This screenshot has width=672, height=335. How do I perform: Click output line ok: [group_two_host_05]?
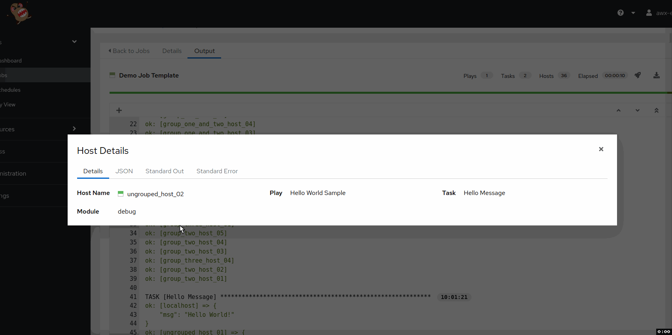(x=186, y=233)
